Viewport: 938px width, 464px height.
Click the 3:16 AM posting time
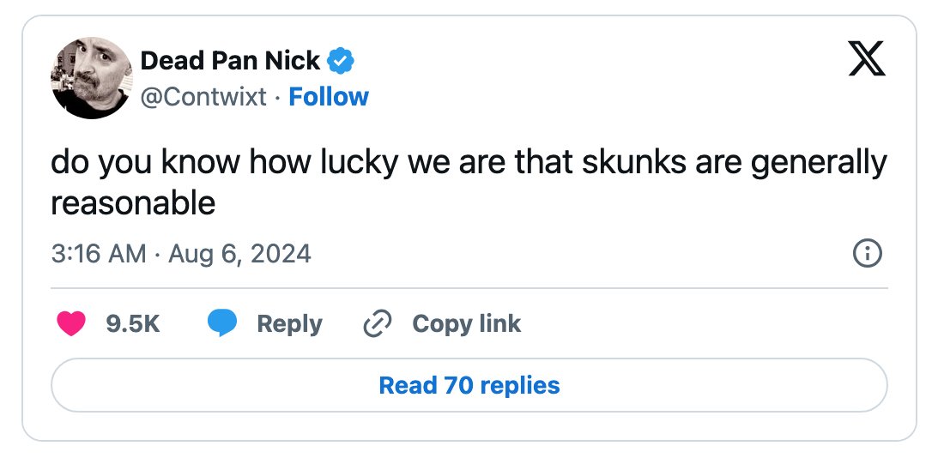[99, 254]
